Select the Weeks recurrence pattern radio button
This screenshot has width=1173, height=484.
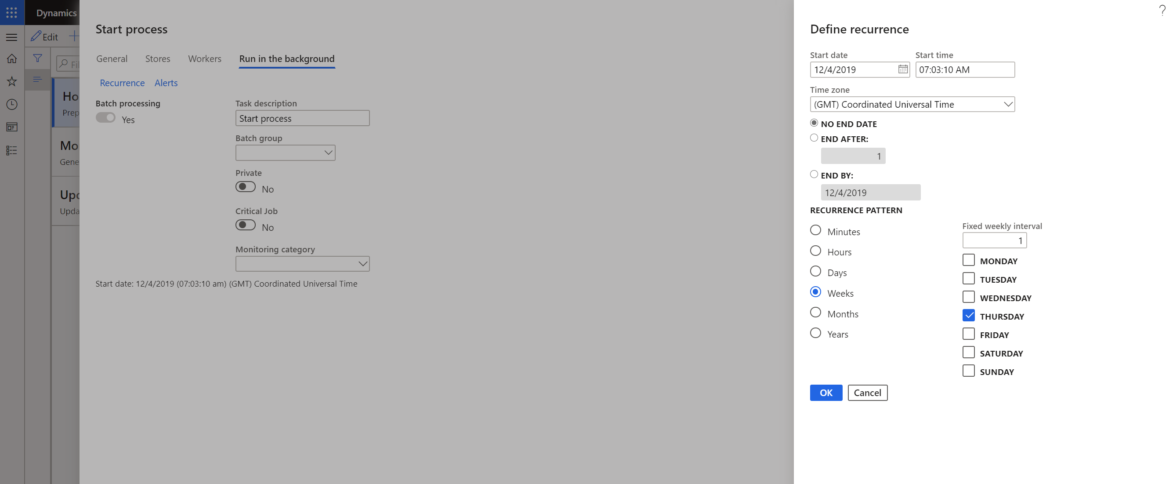pos(815,292)
